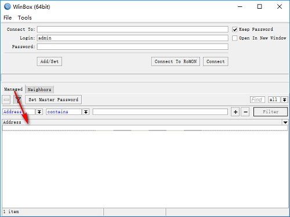The height and width of the screenshot is (217, 290).
Task: Click the WinBox logo icon in title bar
Action: (7, 6)
